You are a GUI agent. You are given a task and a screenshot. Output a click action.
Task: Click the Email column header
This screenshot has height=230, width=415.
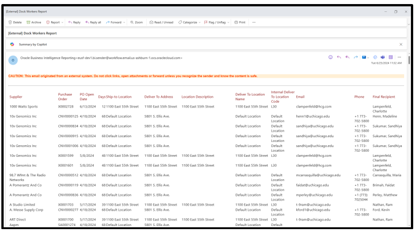(x=300, y=97)
